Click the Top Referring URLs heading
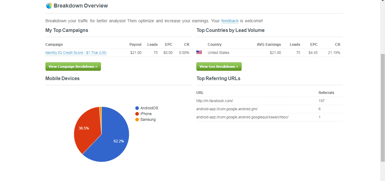 click(x=218, y=78)
